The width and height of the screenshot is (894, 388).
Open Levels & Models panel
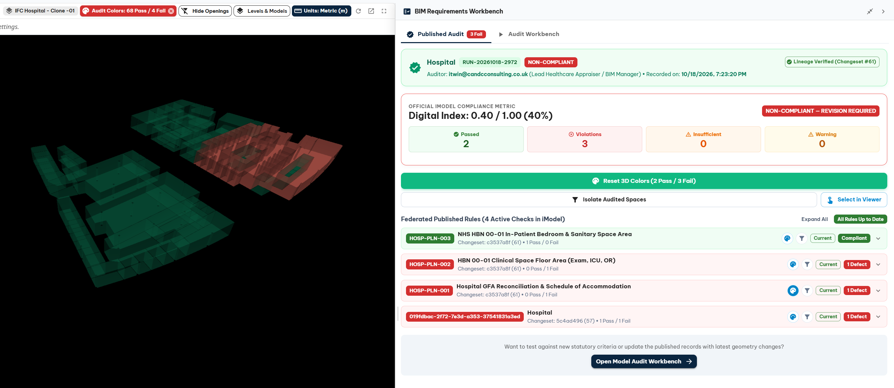click(x=262, y=11)
